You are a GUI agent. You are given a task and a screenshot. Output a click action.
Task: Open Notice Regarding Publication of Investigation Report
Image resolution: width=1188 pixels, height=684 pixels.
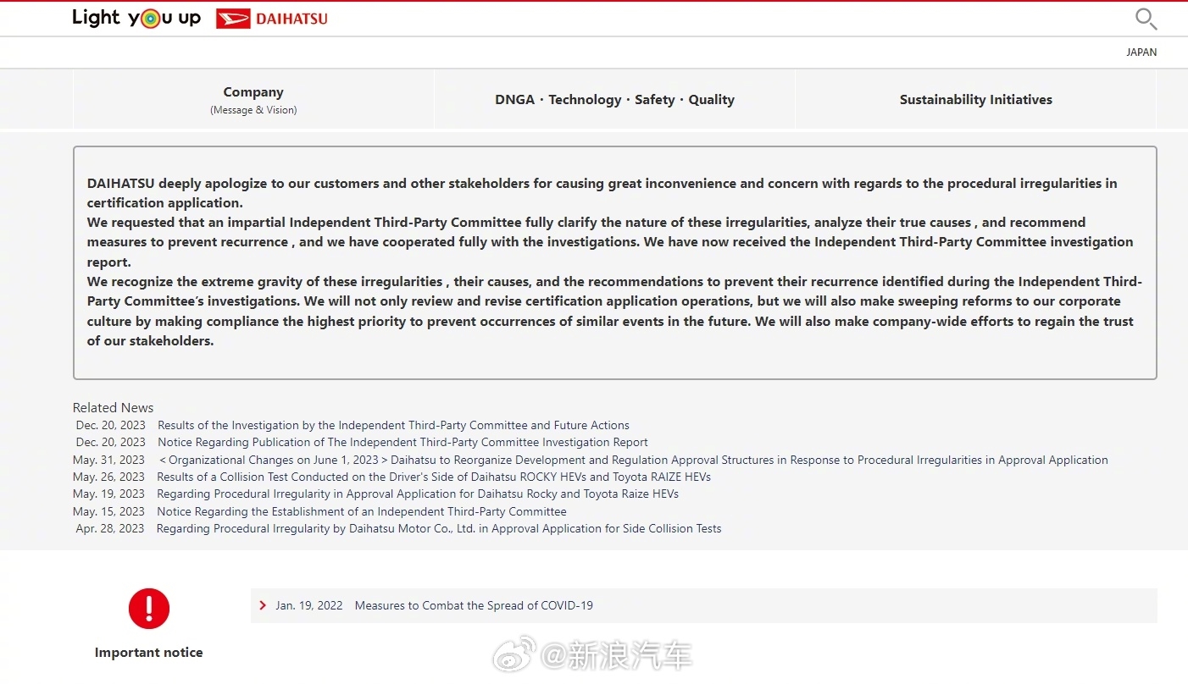pos(402,442)
